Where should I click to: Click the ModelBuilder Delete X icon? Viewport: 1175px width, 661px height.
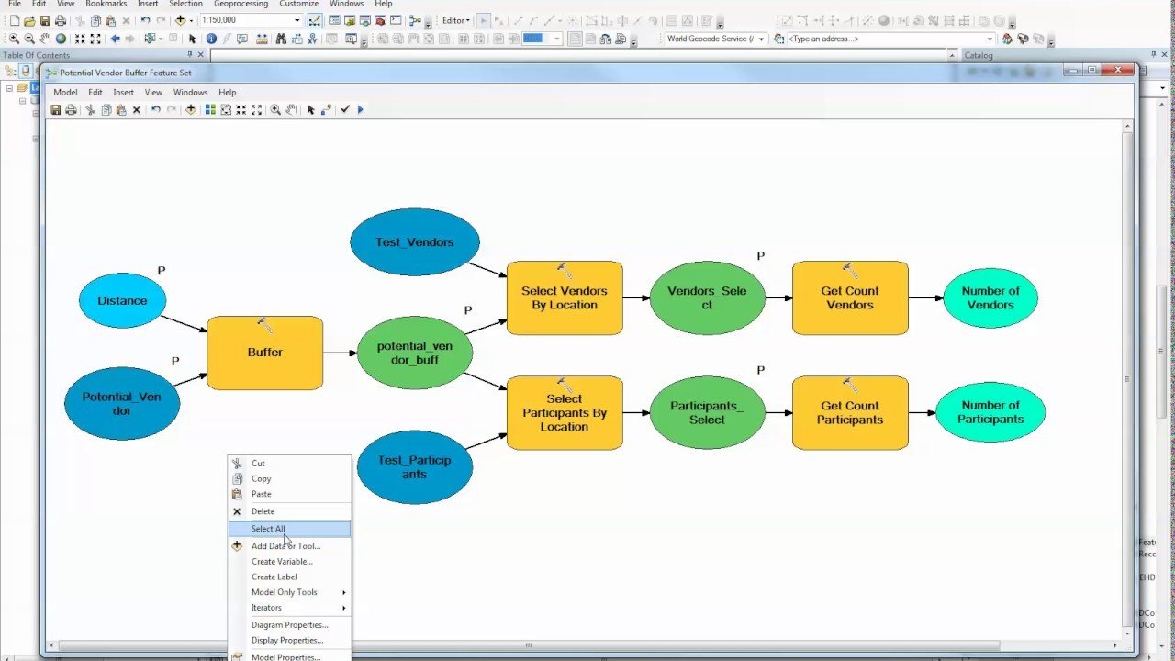pos(136,109)
